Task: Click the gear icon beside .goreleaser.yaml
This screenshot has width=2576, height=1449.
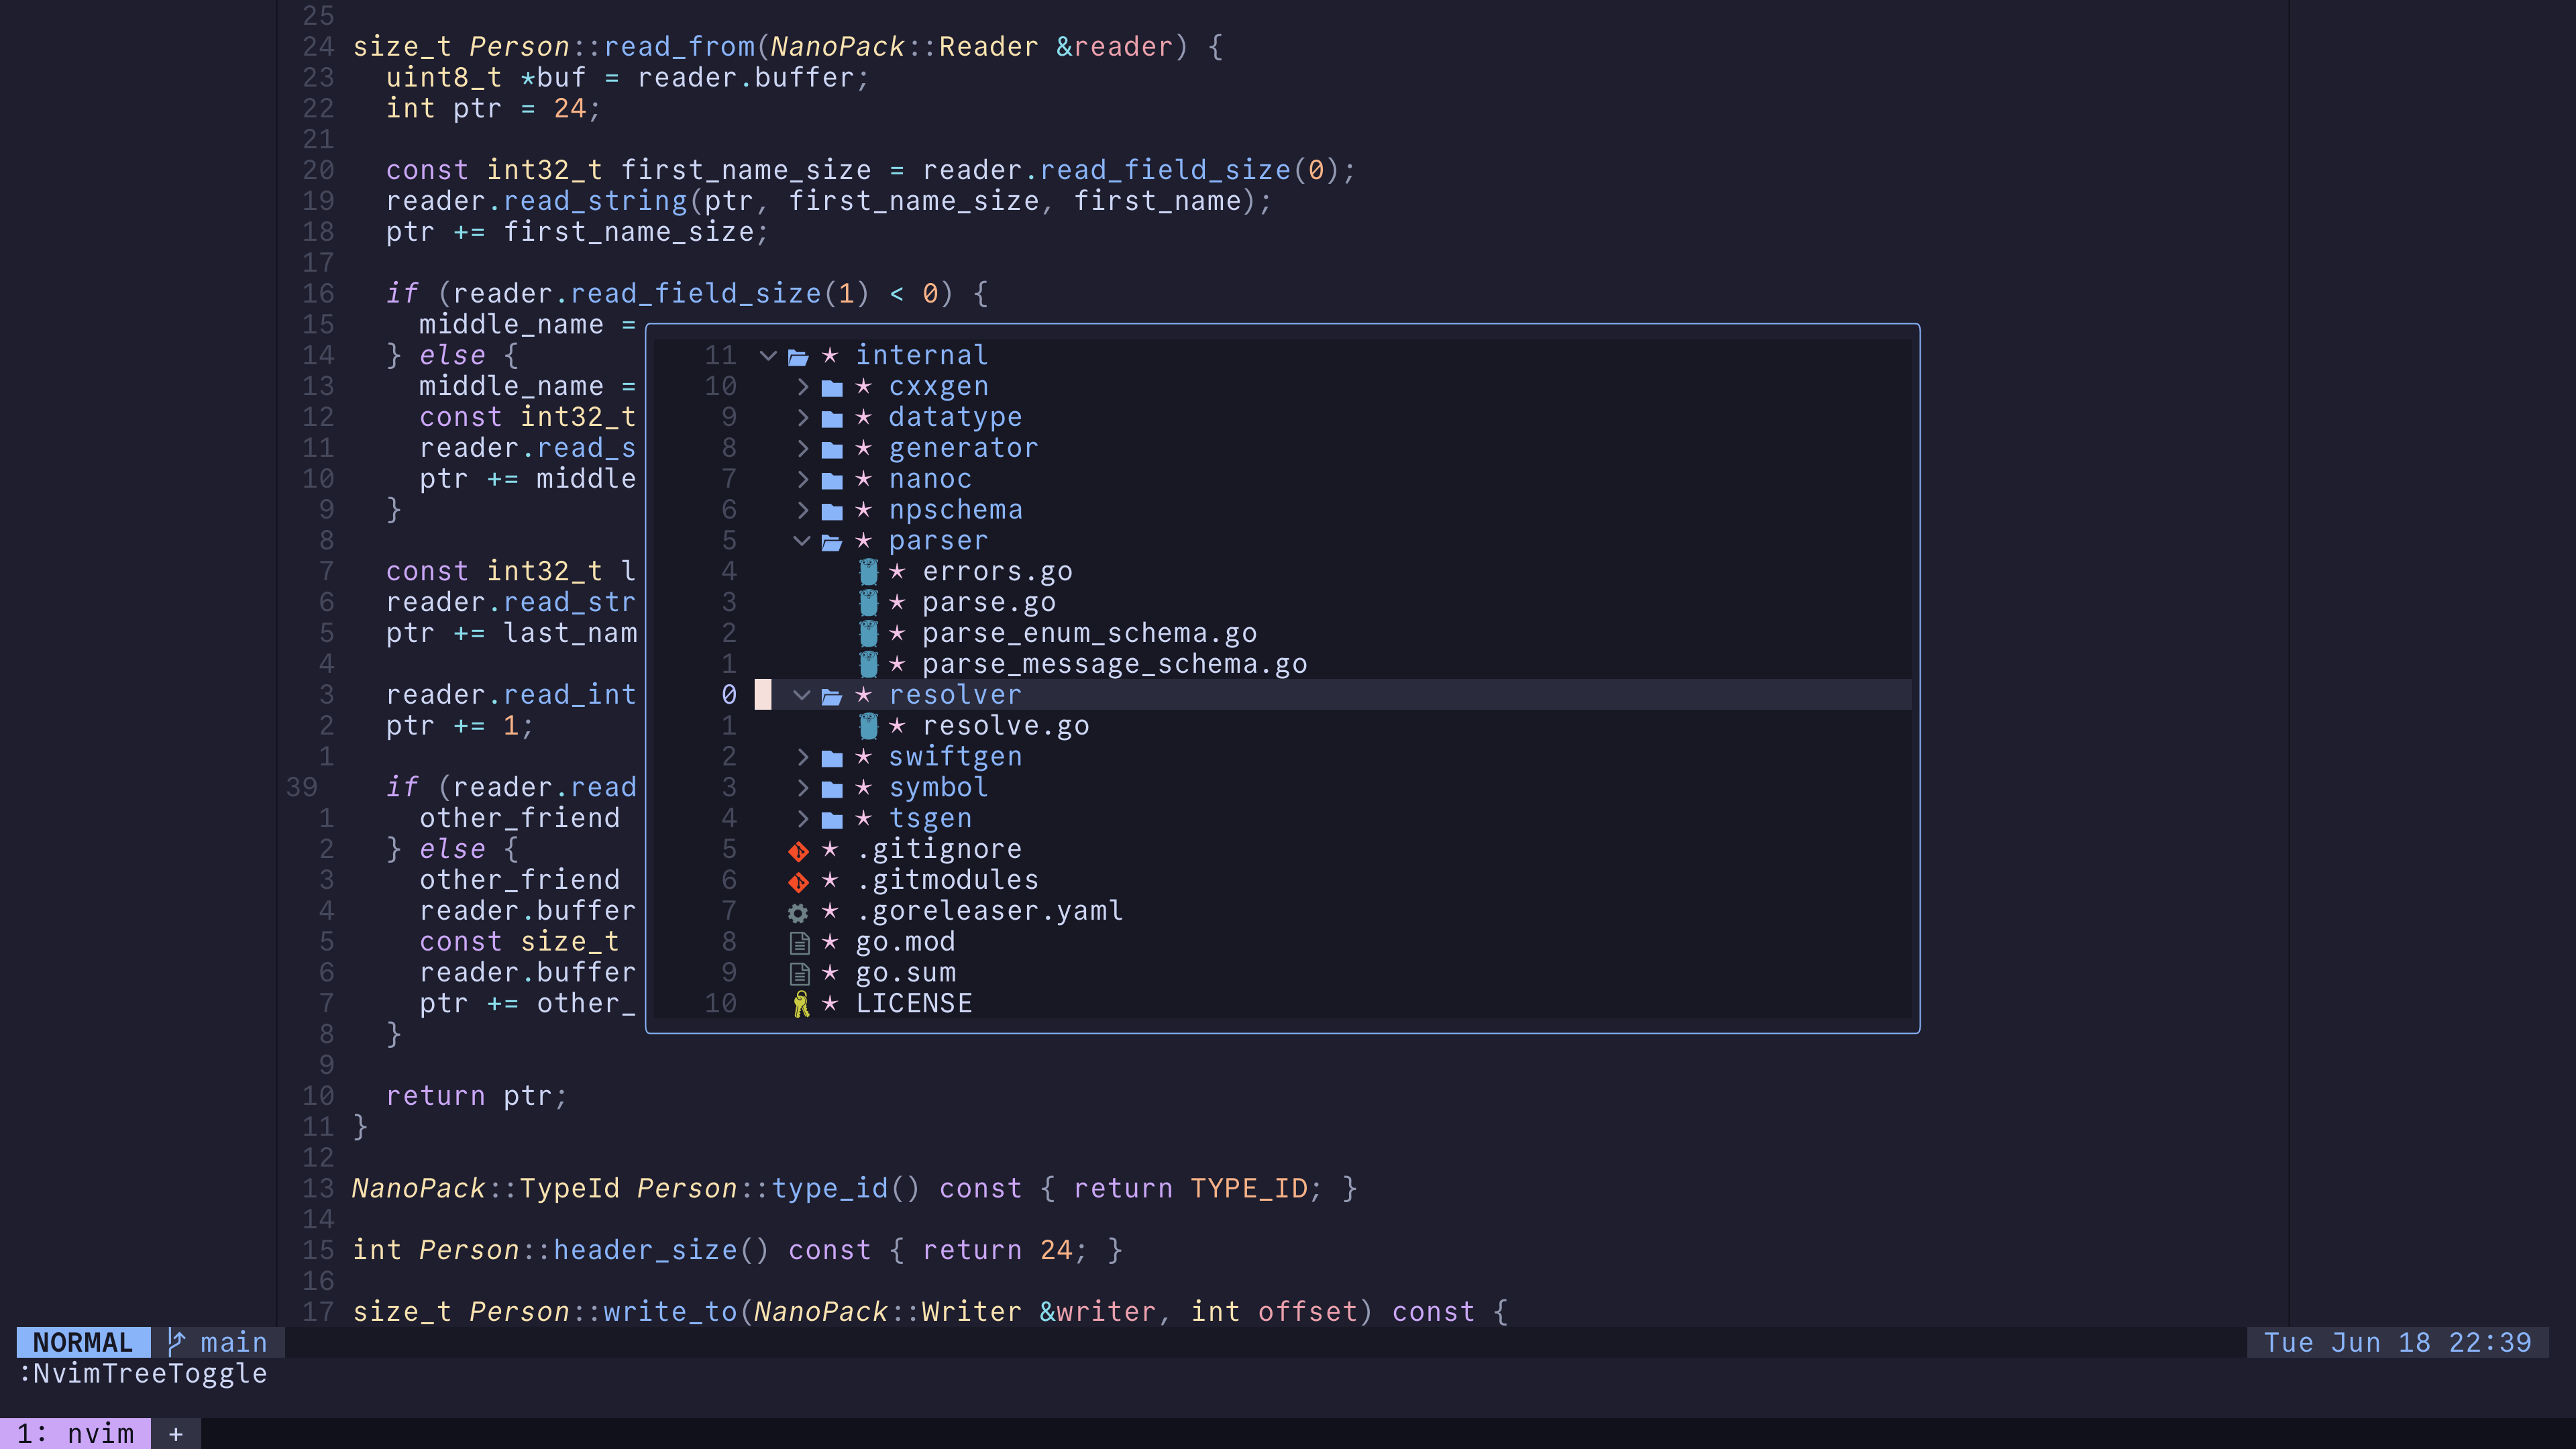Action: click(798, 912)
